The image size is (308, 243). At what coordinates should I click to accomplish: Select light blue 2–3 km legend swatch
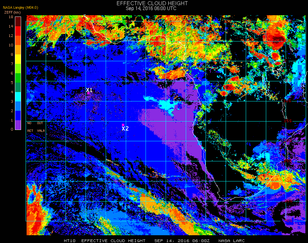tap(18, 106)
